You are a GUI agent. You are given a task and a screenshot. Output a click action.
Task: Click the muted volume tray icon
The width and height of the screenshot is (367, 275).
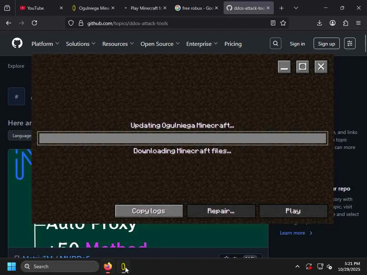[329, 266]
